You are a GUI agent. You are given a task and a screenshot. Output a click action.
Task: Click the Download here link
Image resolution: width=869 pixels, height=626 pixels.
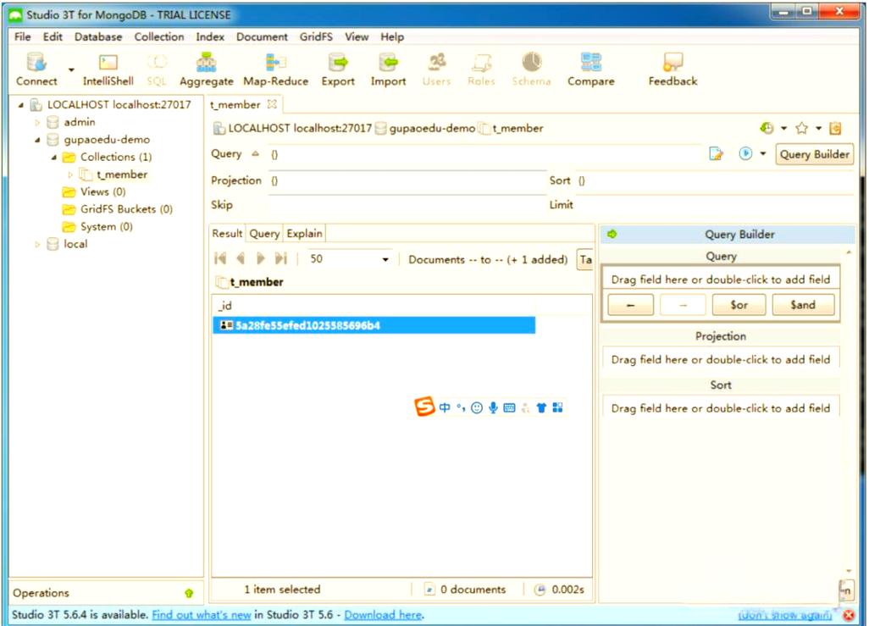coord(383,615)
